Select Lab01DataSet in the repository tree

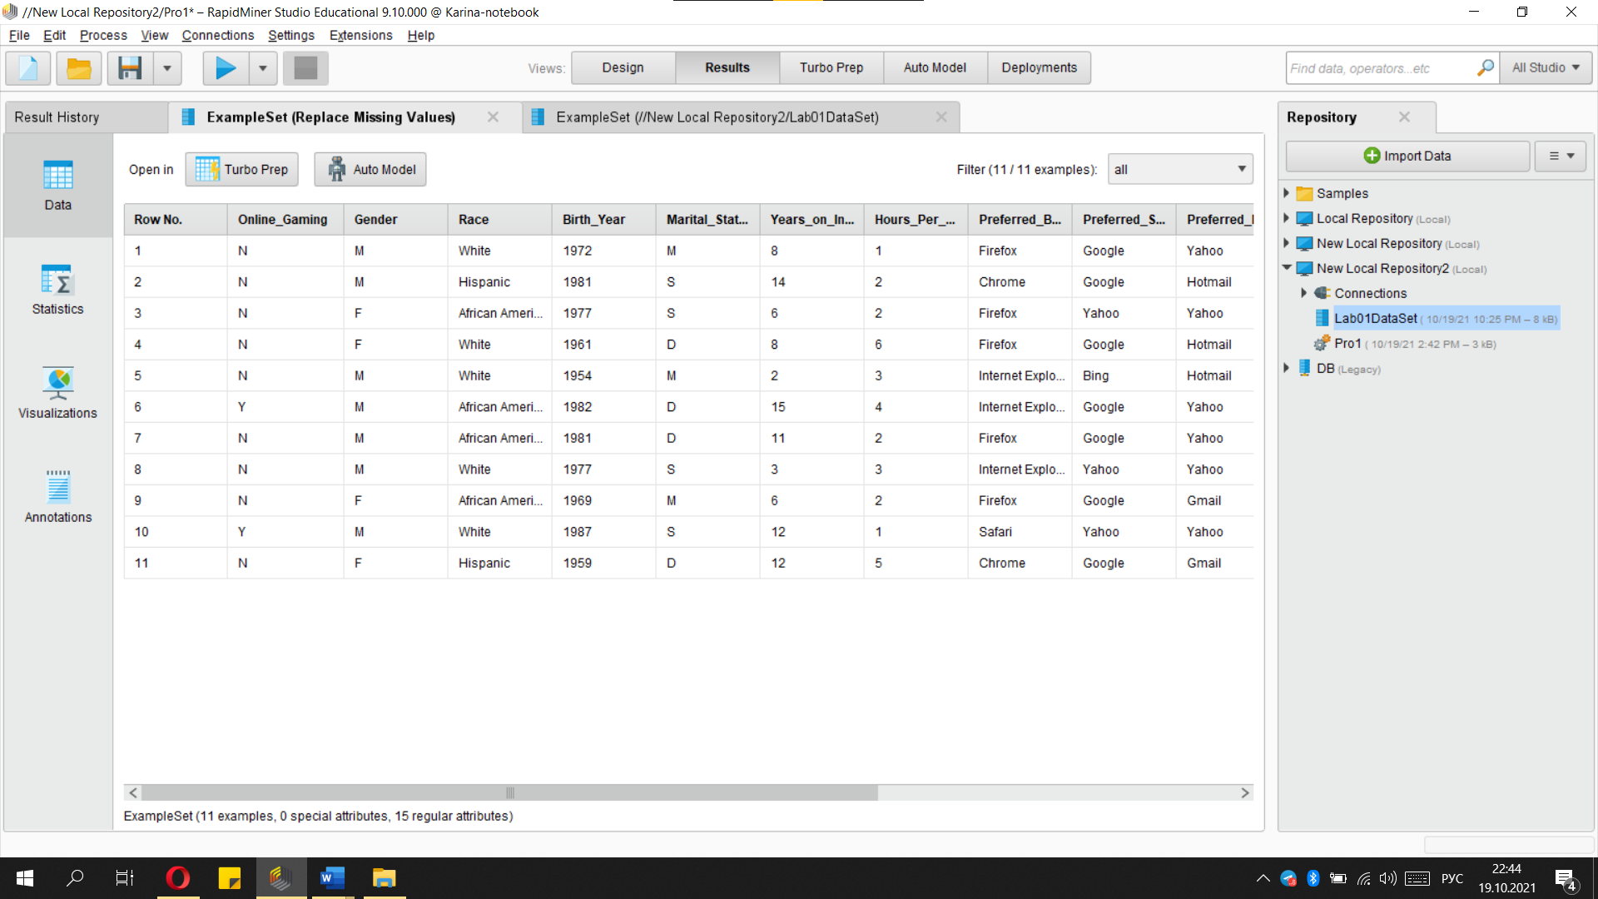coord(1436,319)
